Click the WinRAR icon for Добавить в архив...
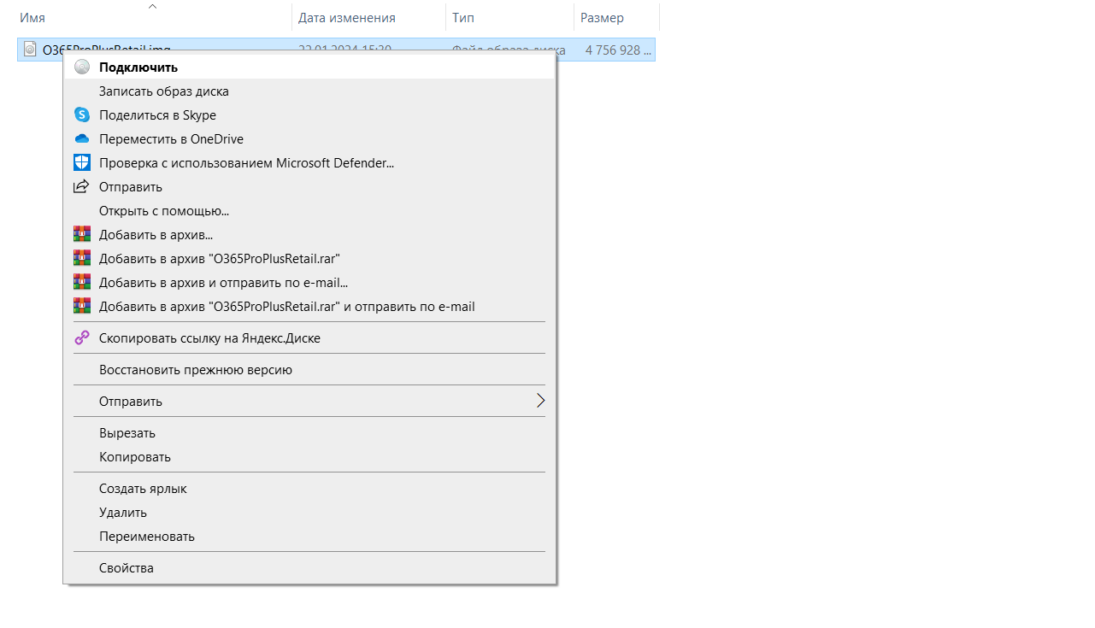The height and width of the screenshot is (628, 1095). point(82,235)
